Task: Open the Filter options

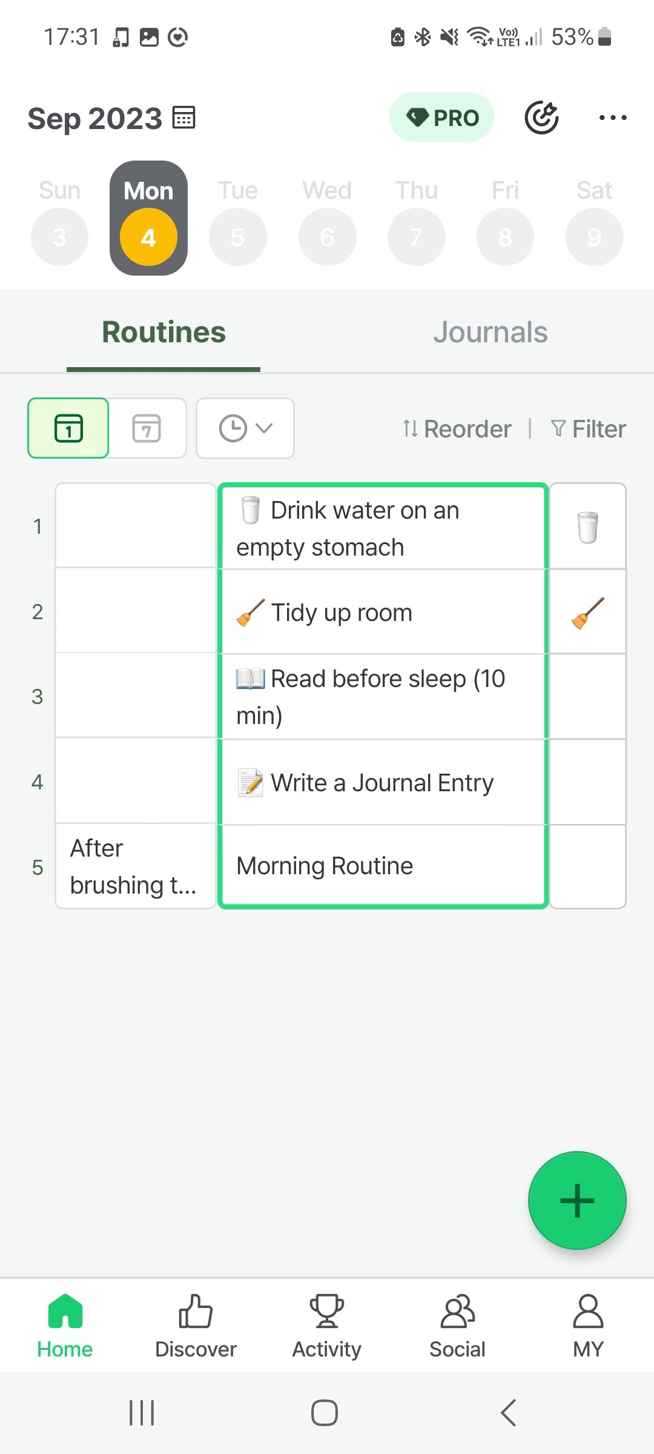Action: point(587,428)
